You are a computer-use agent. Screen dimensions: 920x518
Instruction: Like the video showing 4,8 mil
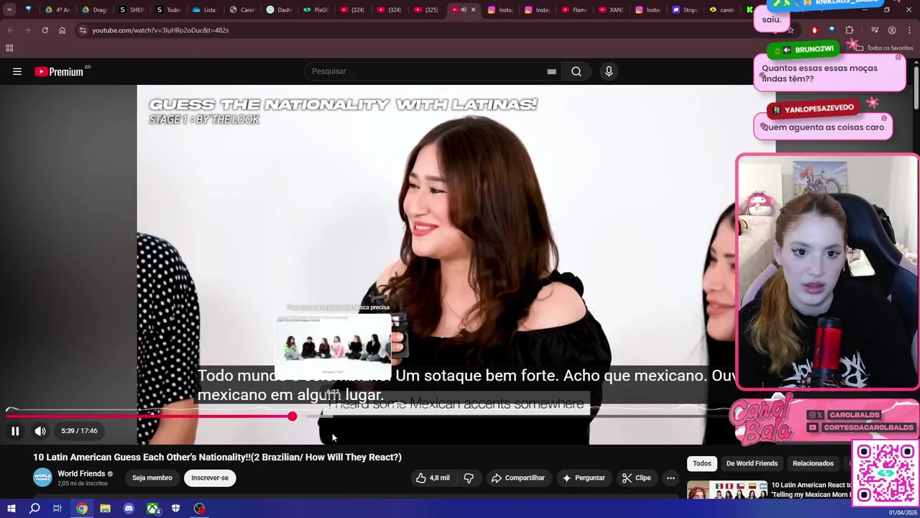click(433, 478)
